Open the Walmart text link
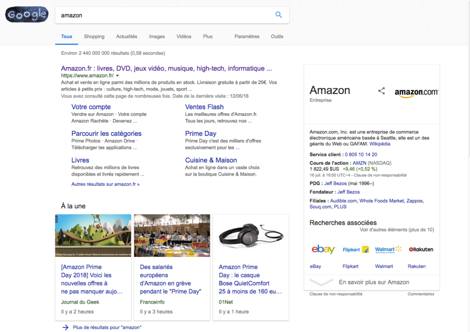This screenshot has height=332, width=470. 384,266
